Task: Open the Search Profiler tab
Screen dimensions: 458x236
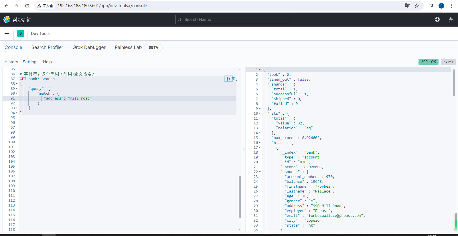Action: [47, 47]
